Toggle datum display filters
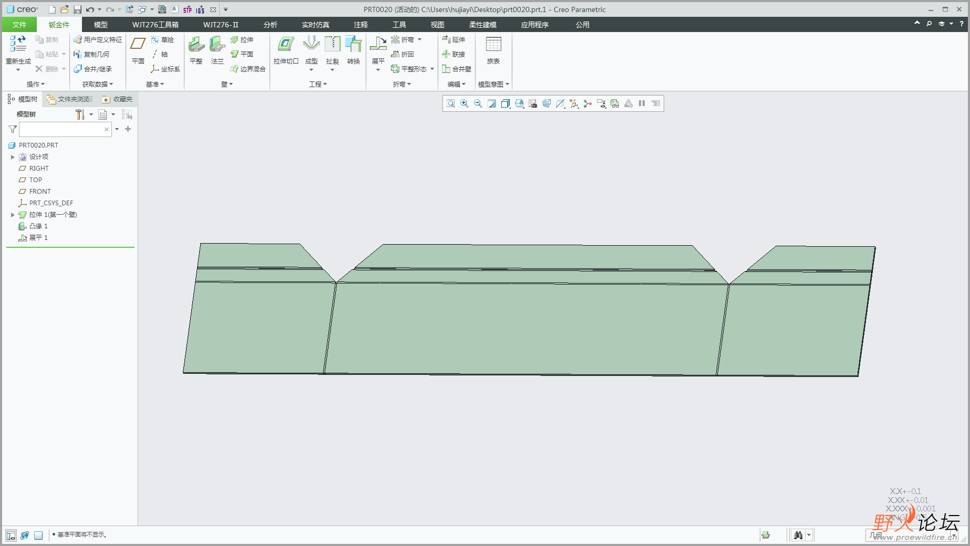970x546 pixels. tap(574, 103)
